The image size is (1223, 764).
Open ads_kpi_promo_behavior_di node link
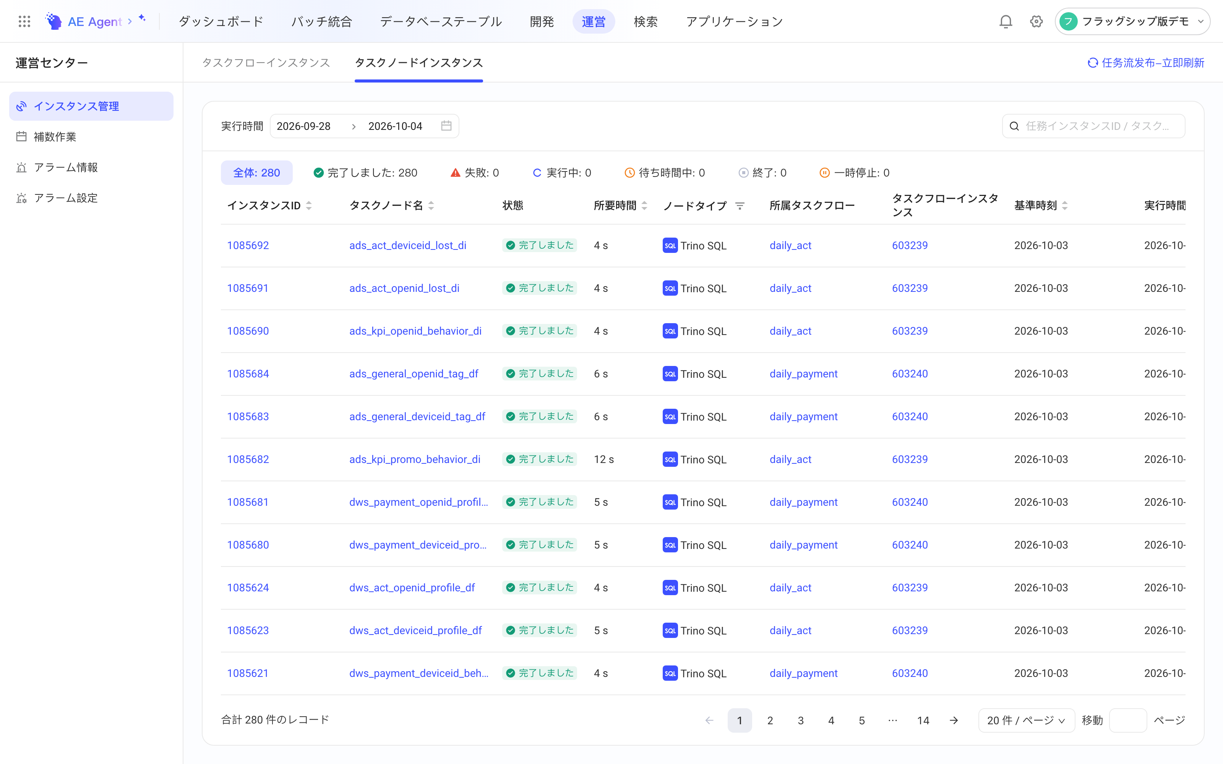click(x=415, y=459)
